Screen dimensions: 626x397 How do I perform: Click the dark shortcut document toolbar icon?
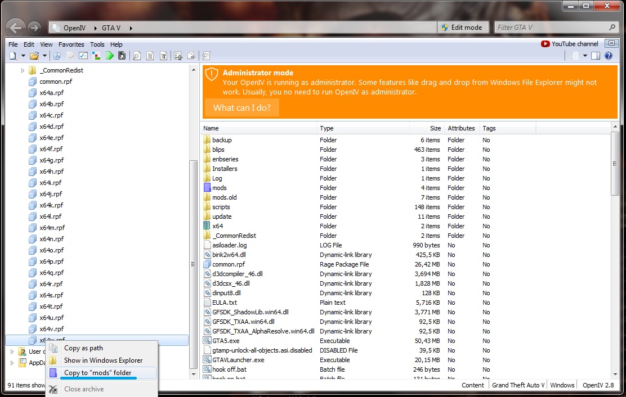(x=122, y=56)
